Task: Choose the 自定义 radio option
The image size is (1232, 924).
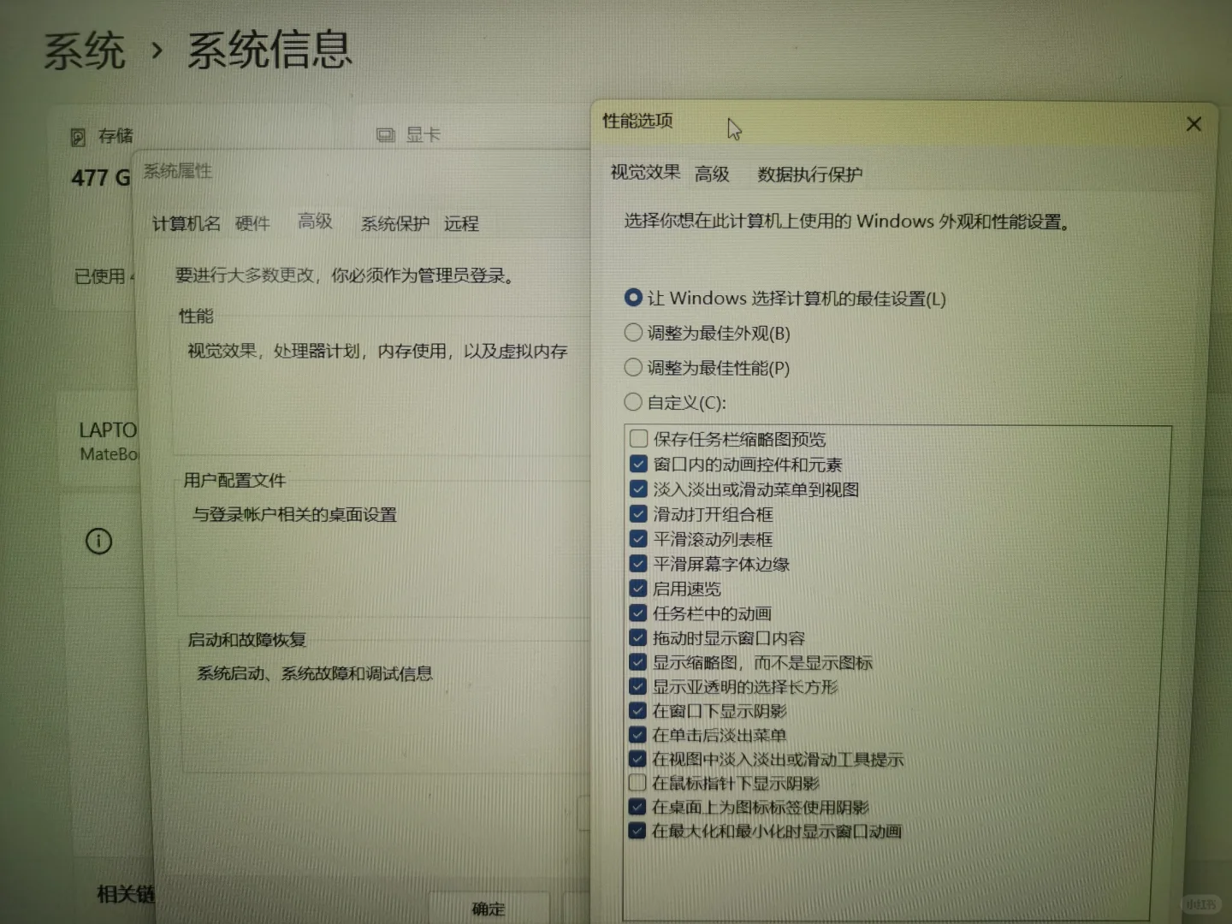Action: click(633, 401)
